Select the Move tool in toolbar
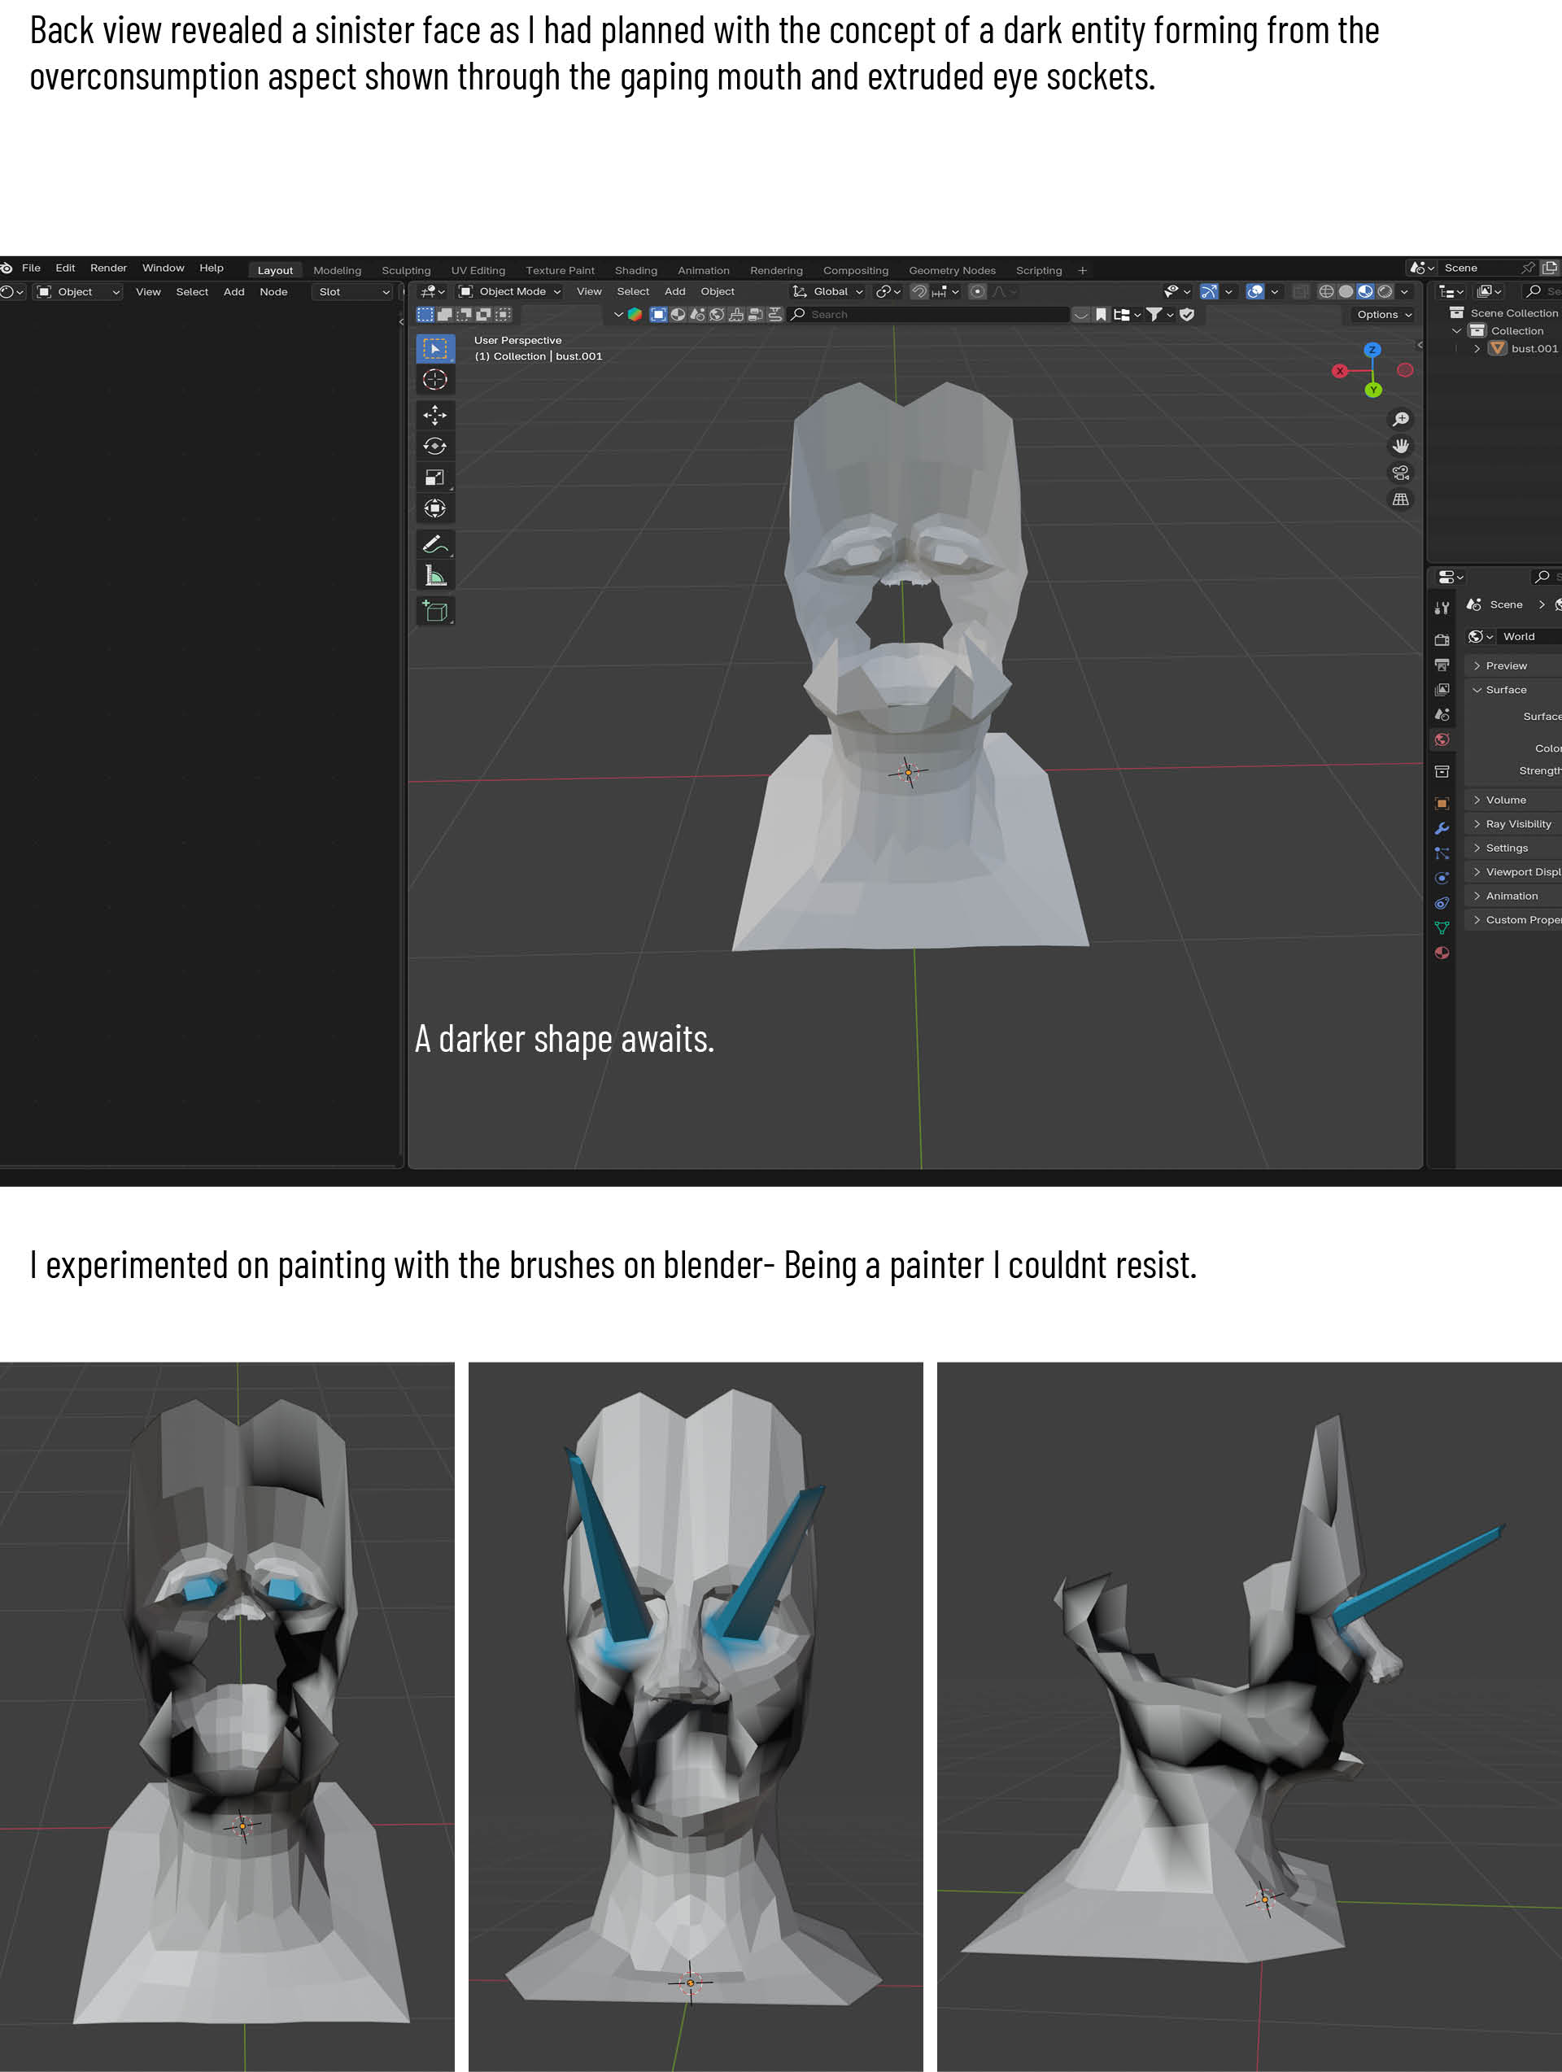Screen dimensions: 1562x2072 point(434,415)
